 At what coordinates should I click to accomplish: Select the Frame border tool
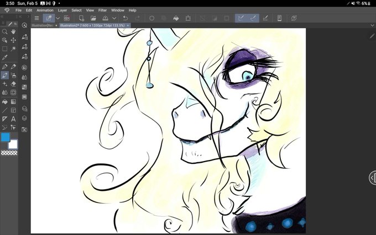(13, 110)
